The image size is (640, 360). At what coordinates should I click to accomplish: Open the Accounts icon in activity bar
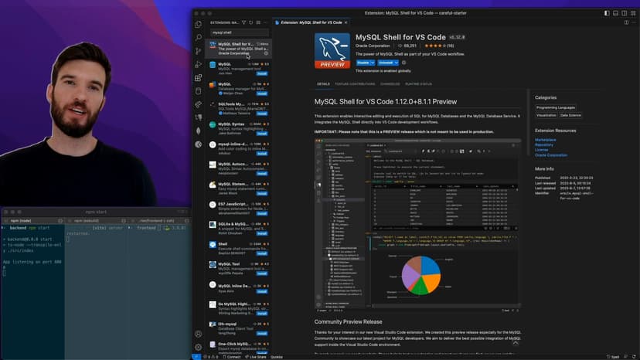tap(199, 334)
